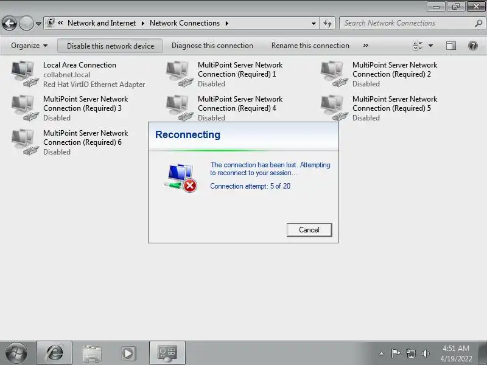487x365 pixels.
Task: Click Disabled status under Connection (Required) 2
Action: (x=366, y=84)
